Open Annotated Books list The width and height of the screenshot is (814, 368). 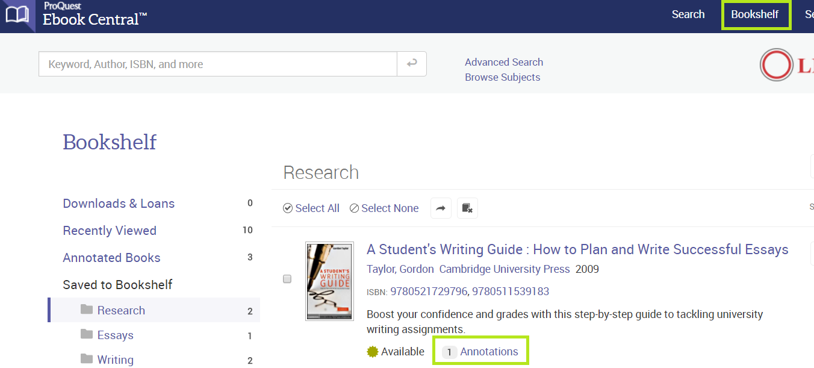(111, 258)
